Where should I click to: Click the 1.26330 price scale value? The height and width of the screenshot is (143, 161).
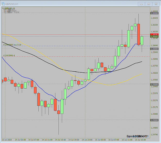(x=154, y=25)
